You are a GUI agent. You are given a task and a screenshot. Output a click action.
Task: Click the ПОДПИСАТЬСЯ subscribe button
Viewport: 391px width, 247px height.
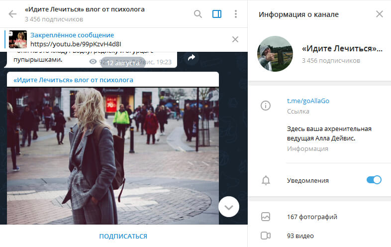[x=123, y=236]
